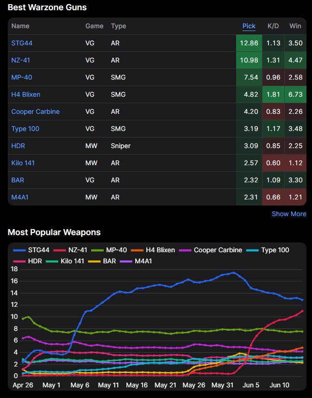Open the H4 Blixen weapon page
The image size is (312, 398).
click(x=25, y=94)
